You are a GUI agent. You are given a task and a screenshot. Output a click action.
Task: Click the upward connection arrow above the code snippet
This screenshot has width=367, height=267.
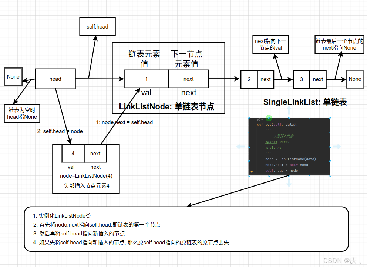(289, 110)
